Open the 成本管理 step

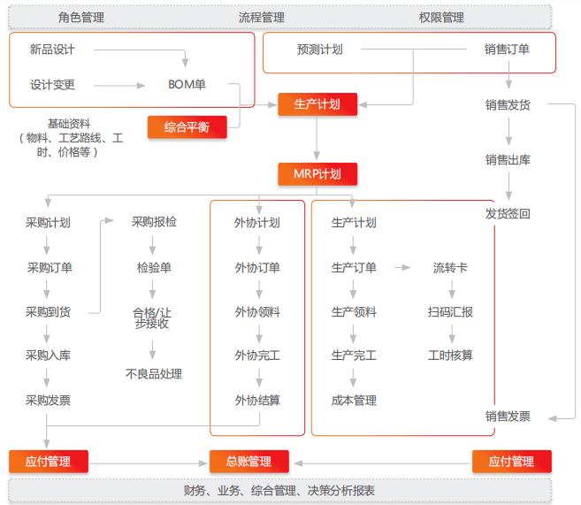354,400
